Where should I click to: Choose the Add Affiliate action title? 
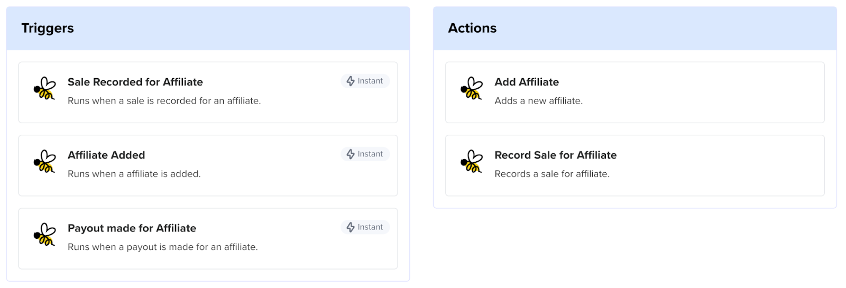pyautogui.click(x=526, y=82)
